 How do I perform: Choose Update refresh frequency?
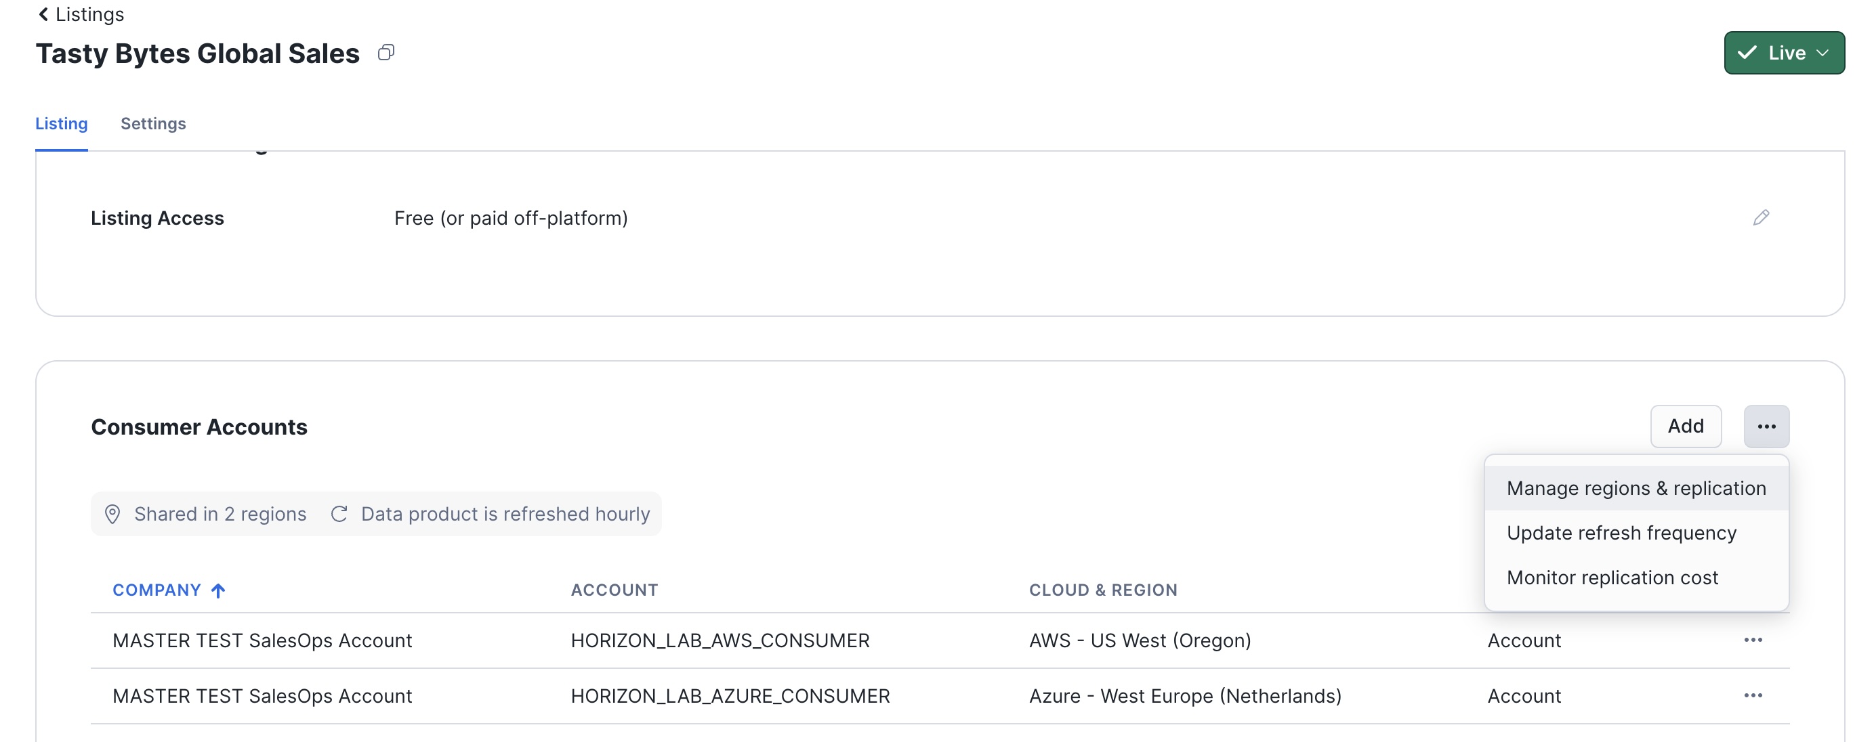click(1621, 533)
